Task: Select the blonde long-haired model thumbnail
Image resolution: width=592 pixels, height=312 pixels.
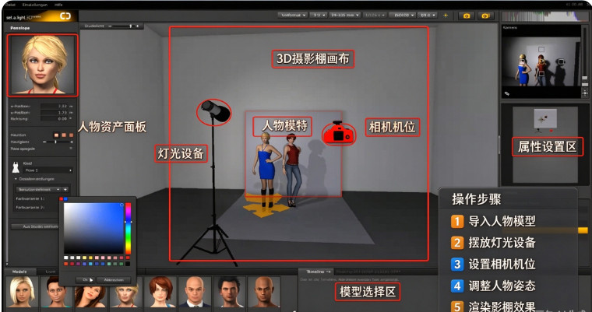Action: pyautogui.click(x=23, y=292)
